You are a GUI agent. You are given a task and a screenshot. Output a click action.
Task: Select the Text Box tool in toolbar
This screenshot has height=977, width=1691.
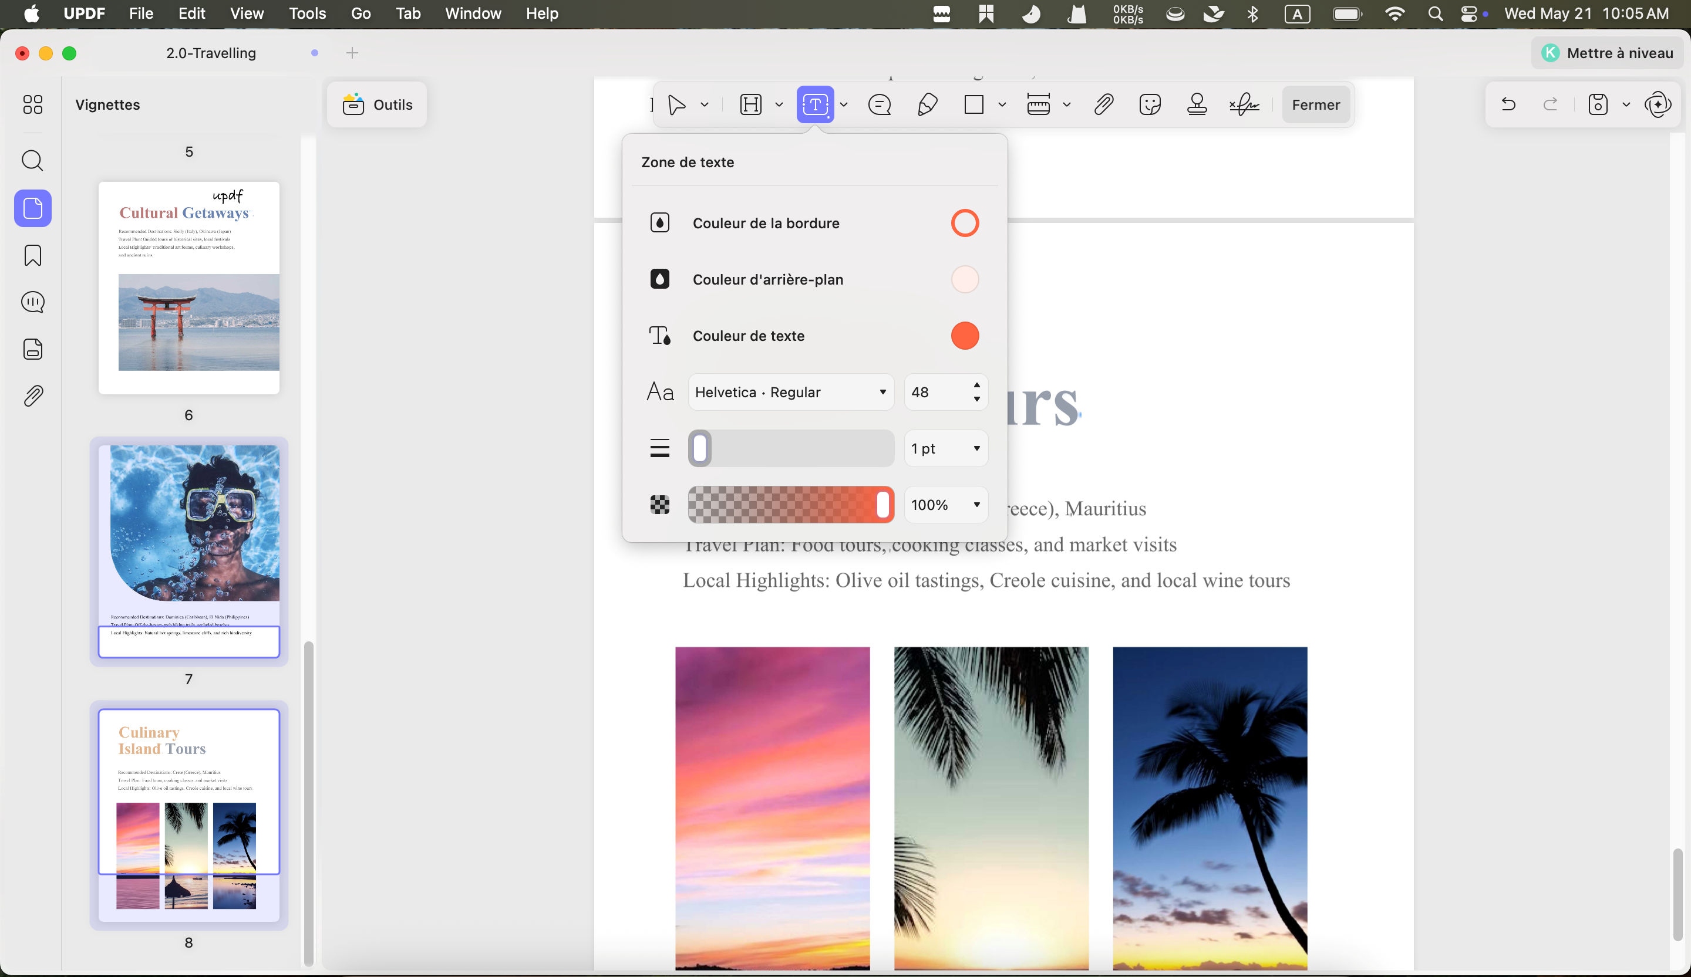pos(814,104)
